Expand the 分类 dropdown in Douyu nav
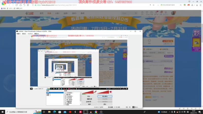This screenshot has width=203, height=114. point(57,13)
